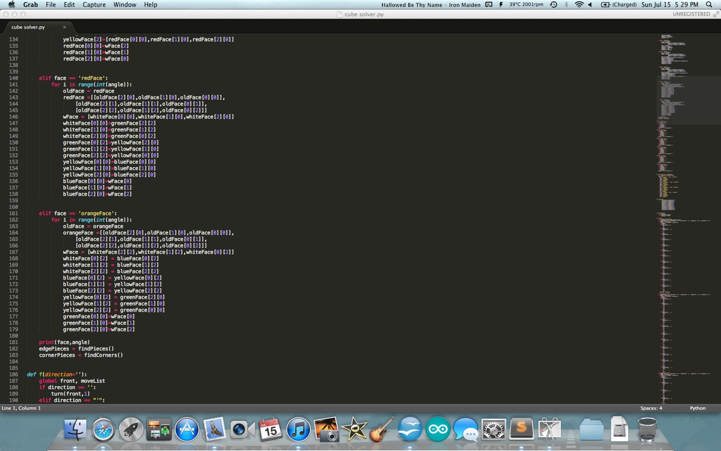This screenshot has width=721, height=451.
Task: Open the App Store dock icon
Action: click(x=187, y=429)
